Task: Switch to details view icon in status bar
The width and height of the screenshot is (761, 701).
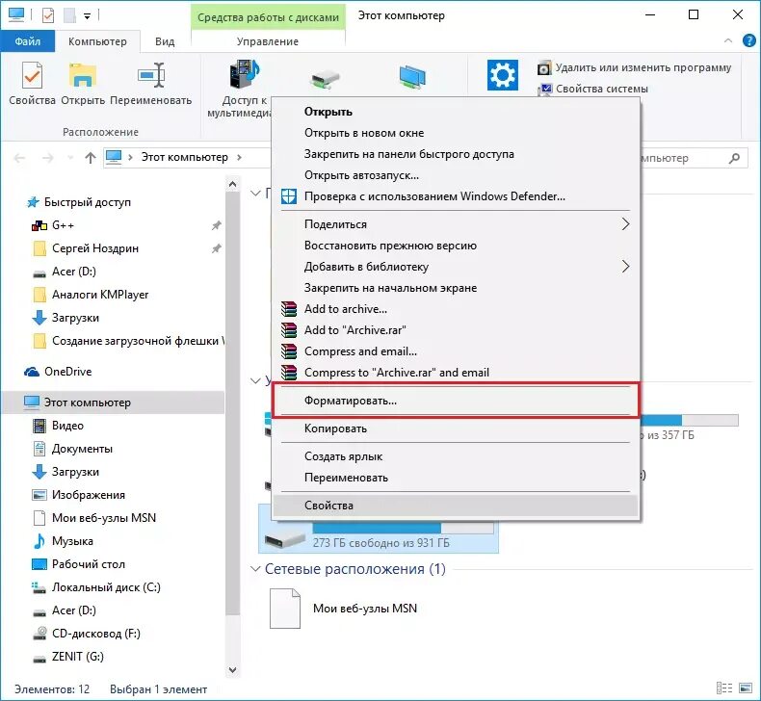Action: pos(724,688)
